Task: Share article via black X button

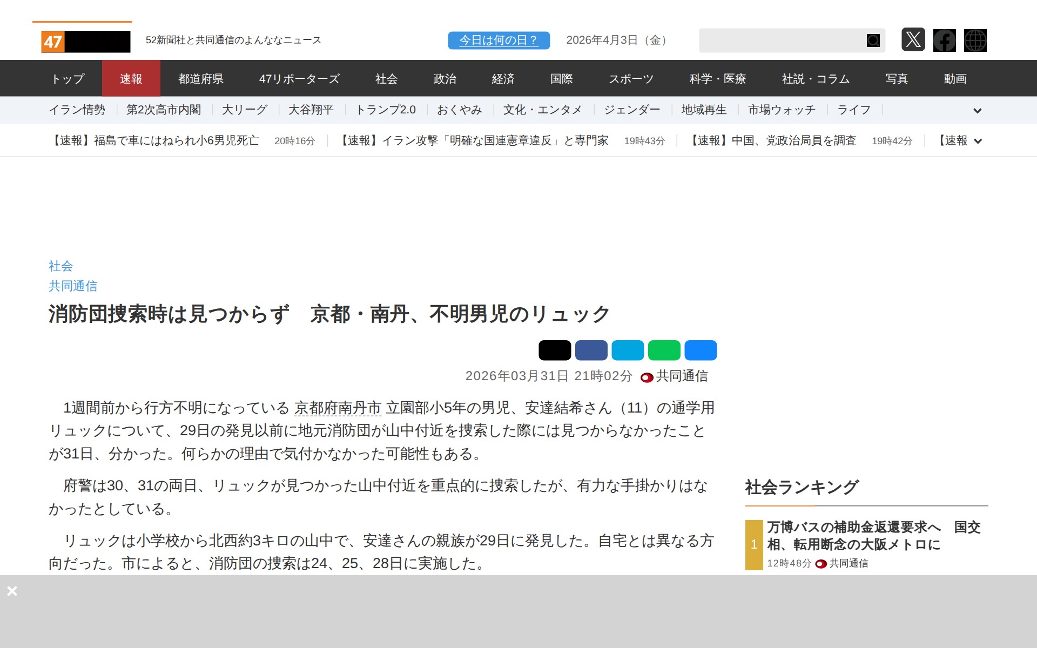Action: [x=554, y=350]
